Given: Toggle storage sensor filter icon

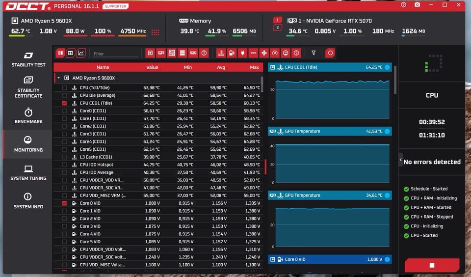Looking at the screenshot, I should point(183,53).
